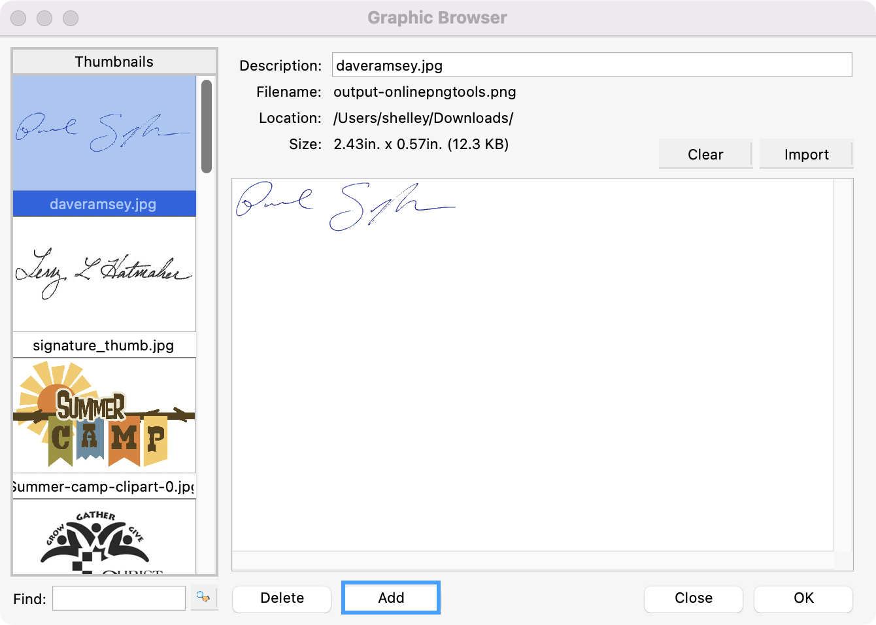Select the daveramsey.jpg signature thumbnail
The image size is (876, 625).
pos(104,133)
